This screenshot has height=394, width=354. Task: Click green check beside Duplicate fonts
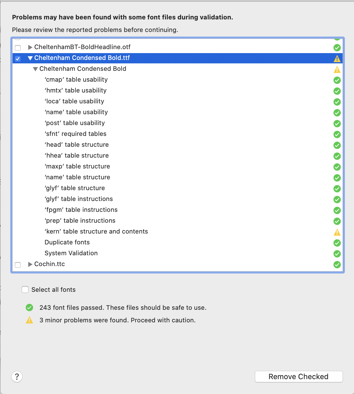(x=337, y=243)
